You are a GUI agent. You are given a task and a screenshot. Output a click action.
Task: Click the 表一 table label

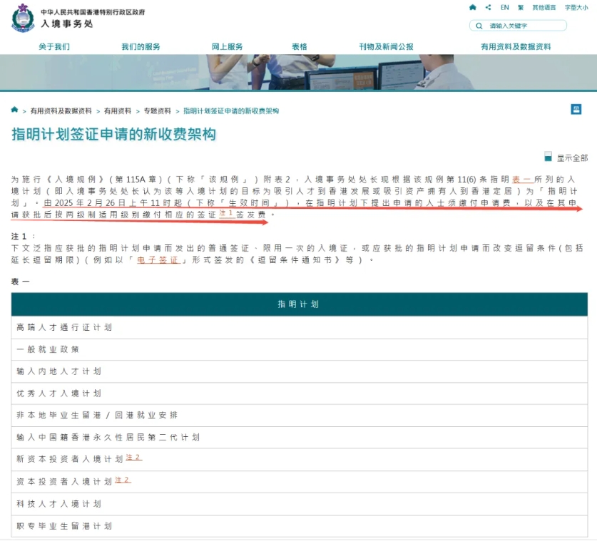coord(20,282)
